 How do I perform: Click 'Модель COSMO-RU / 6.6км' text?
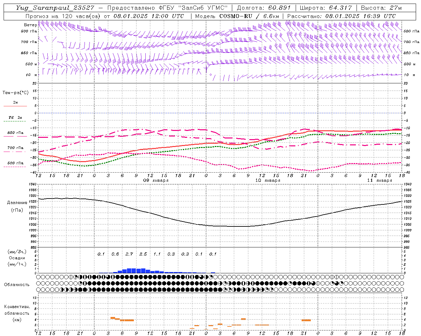(237, 16)
